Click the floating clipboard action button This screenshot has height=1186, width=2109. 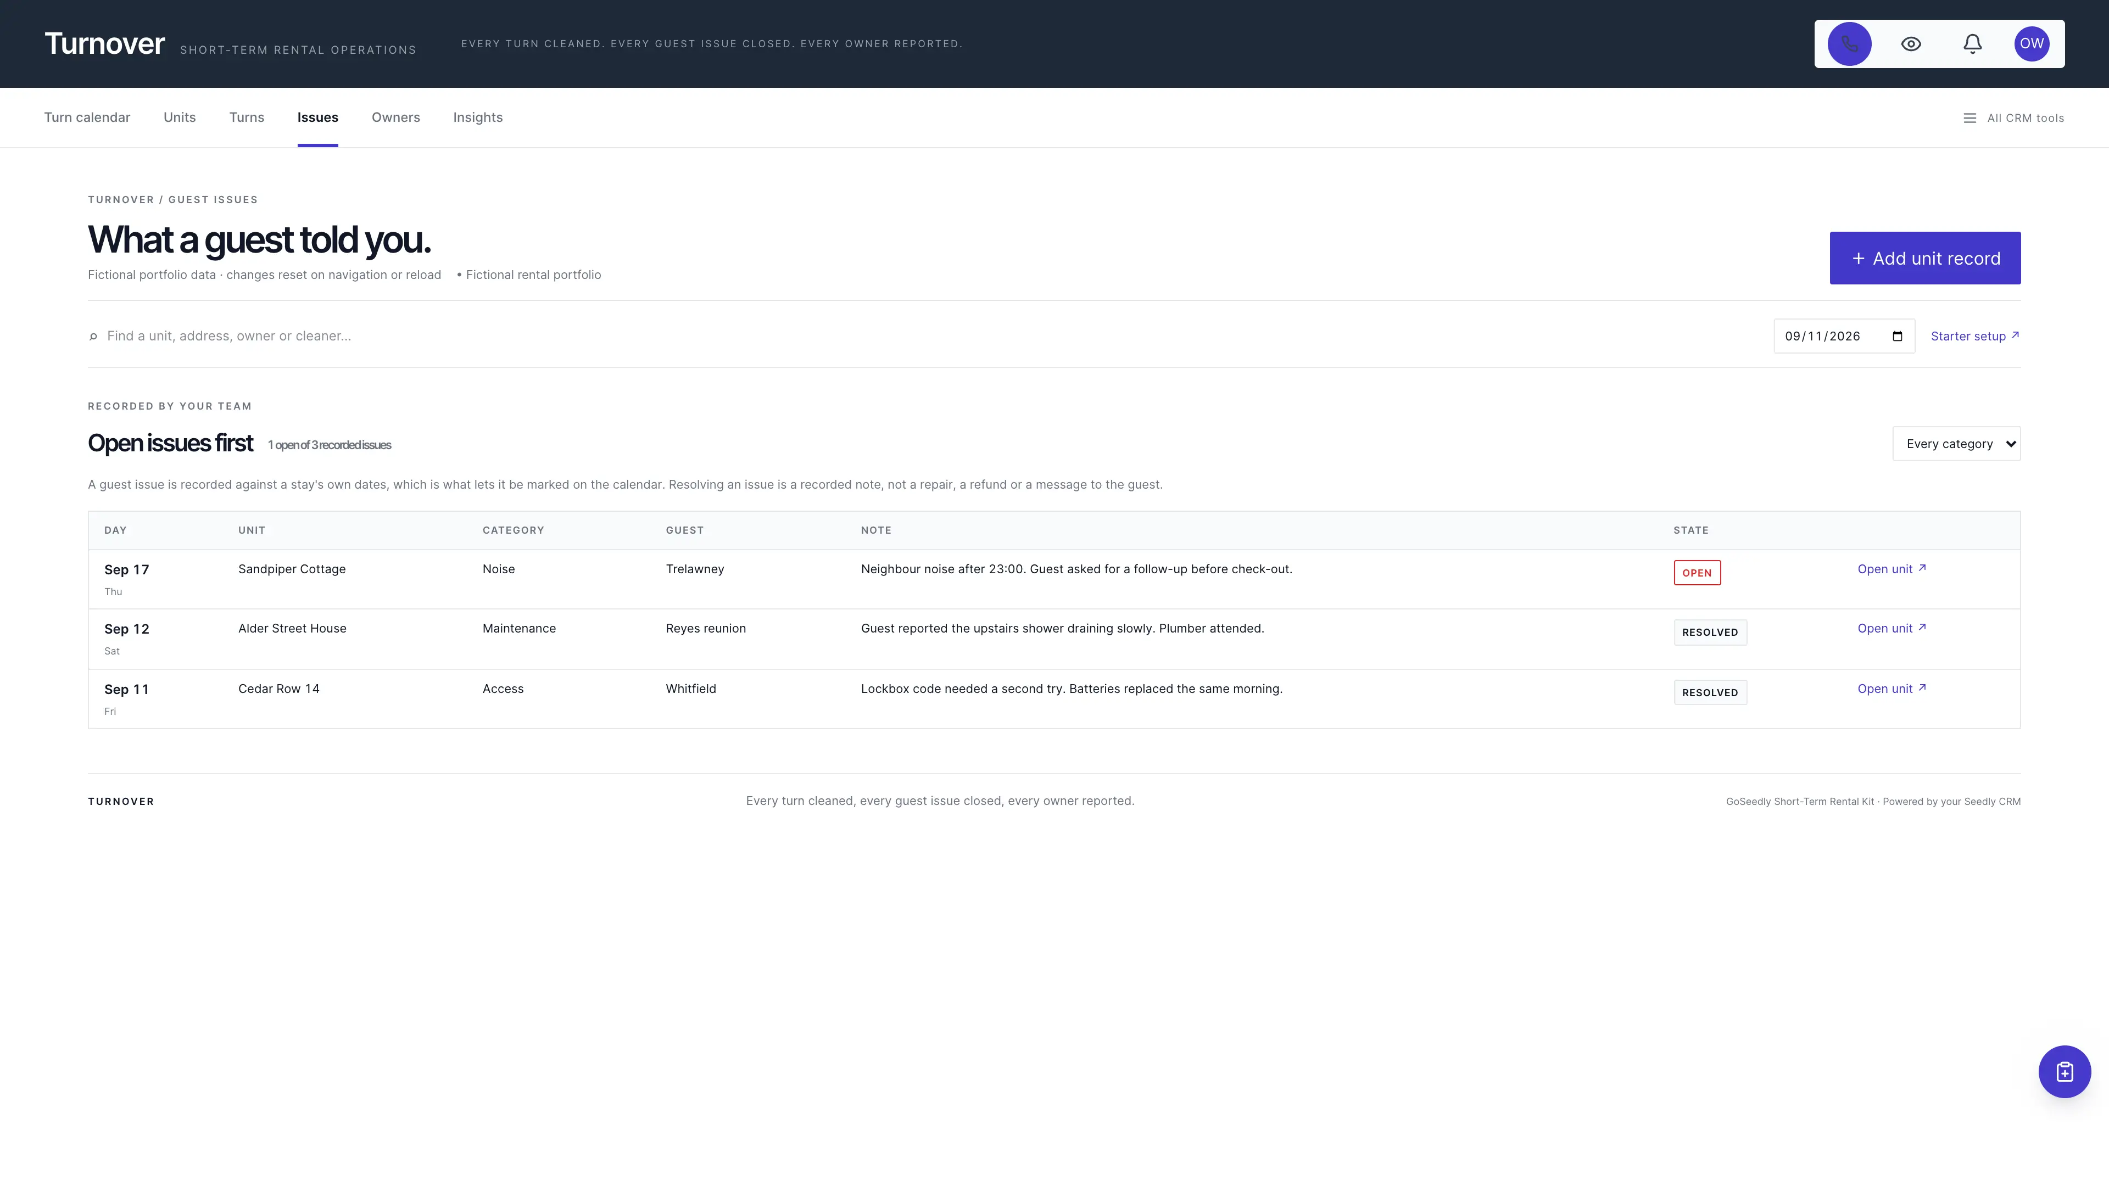[x=2064, y=1071]
